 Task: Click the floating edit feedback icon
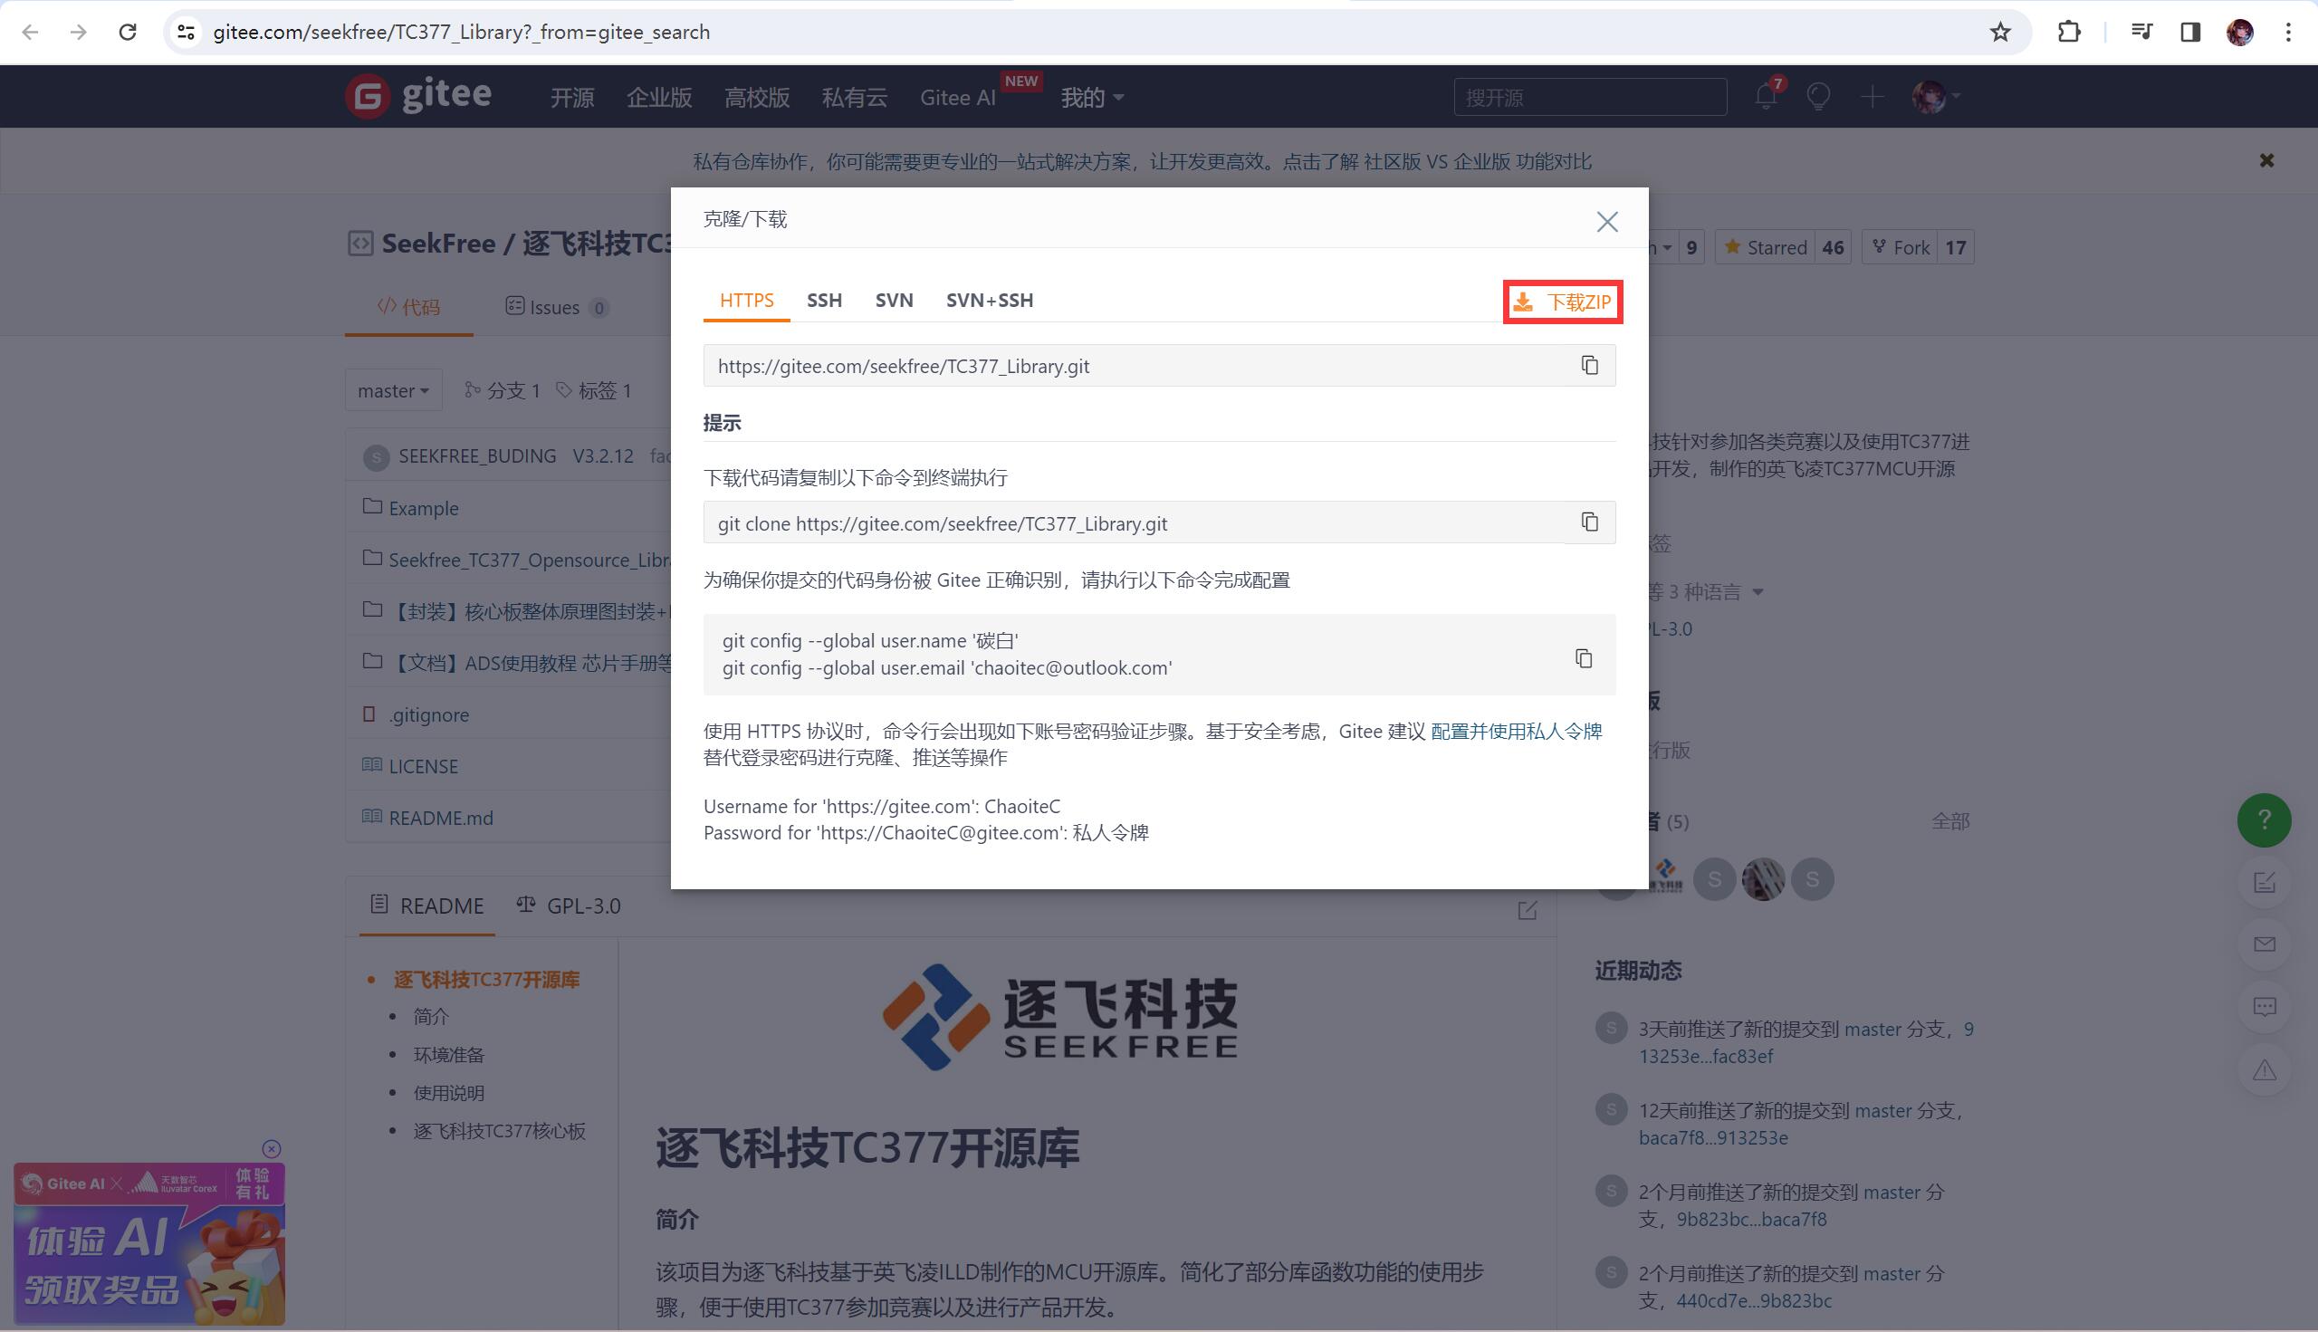point(2264,883)
